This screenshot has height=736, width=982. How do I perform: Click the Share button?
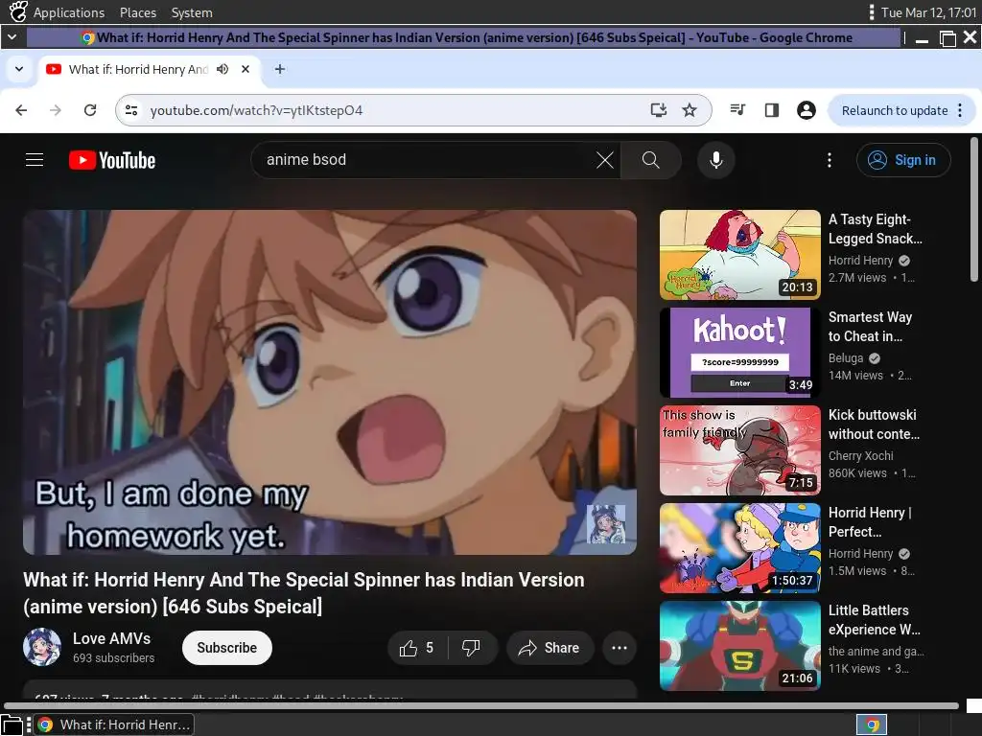[549, 648]
